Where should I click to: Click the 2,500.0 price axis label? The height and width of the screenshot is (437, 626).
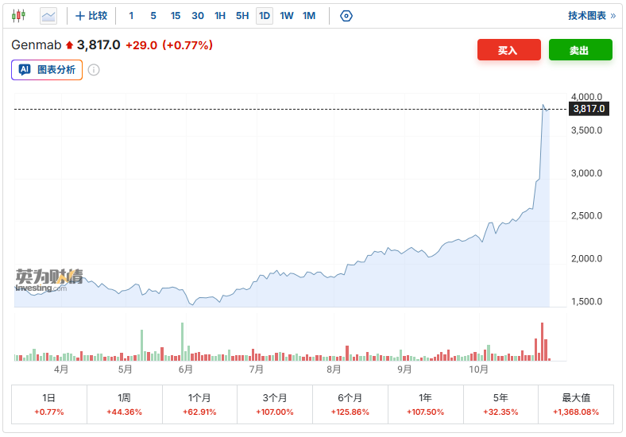[586, 215]
